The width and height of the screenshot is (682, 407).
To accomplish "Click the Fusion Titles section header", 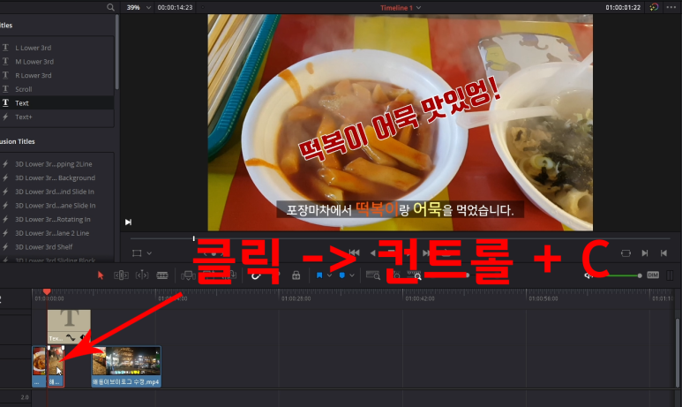I will [18, 141].
